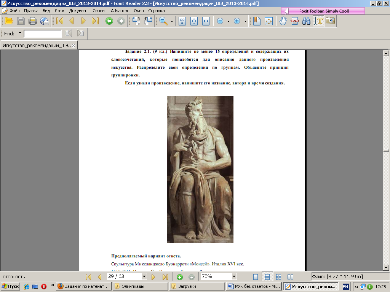Go to the previous page in the toolbar
Screen dimensions: 390x292
coord(72,21)
